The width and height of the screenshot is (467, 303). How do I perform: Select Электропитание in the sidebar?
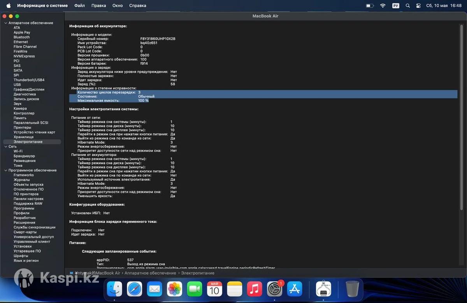pos(32,142)
